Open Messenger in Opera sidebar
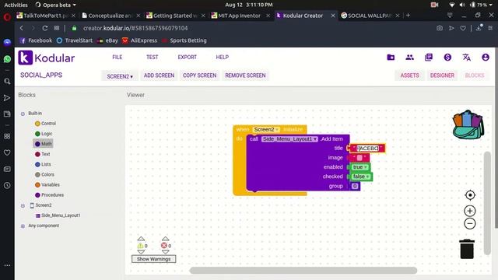 (7, 42)
